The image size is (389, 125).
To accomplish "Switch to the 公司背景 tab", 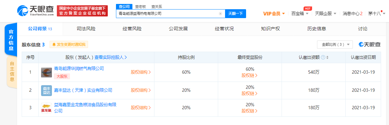I will coord(40,29).
